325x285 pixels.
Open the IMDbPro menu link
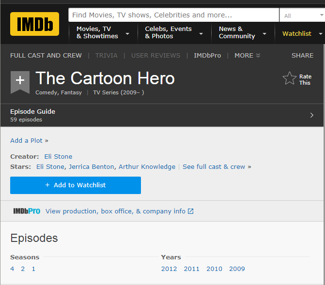pyautogui.click(x=207, y=56)
